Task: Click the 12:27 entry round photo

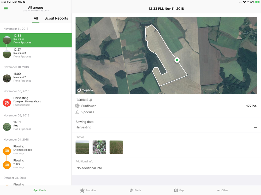Action: [7, 54]
